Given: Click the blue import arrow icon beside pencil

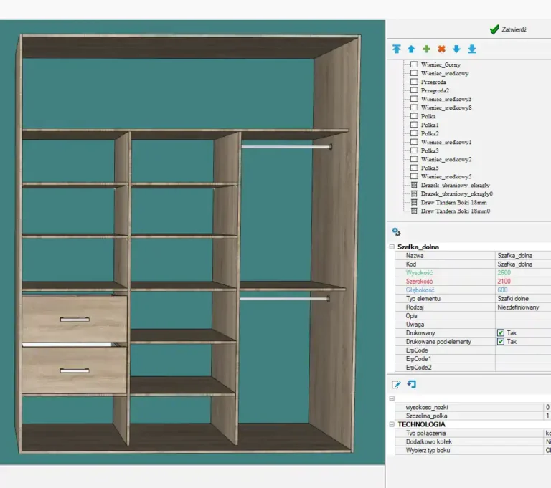Looking at the screenshot, I should (x=411, y=385).
